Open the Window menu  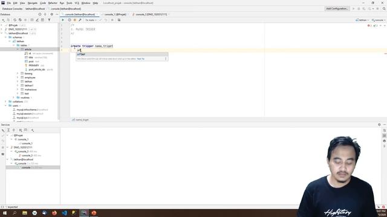coord(86,3)
